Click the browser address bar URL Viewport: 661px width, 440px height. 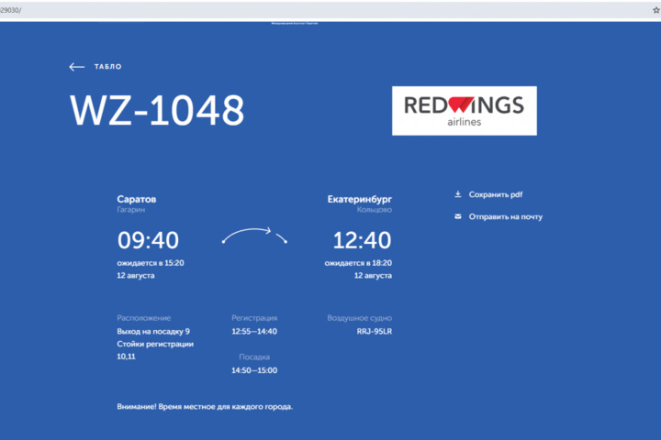pyautogui.click(x=10, y=10)
